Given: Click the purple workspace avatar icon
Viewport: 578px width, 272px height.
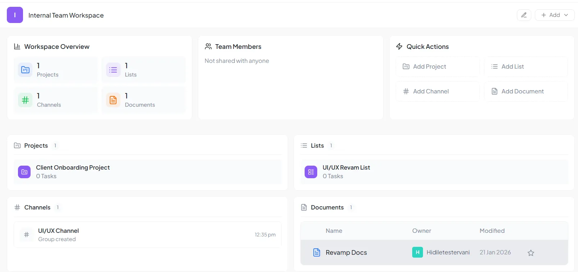Looking at the screenshot, I should tap(15, 15).
